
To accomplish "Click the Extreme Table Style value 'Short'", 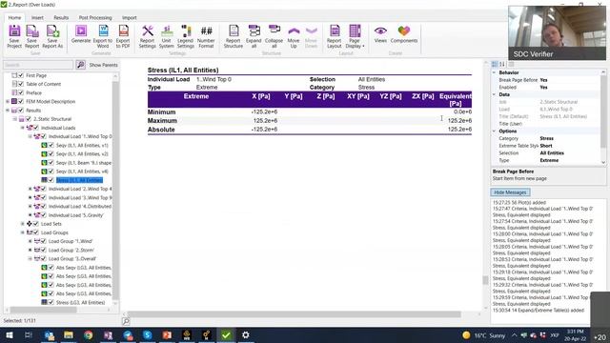I will coord(546,146).
